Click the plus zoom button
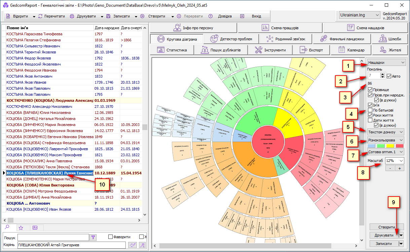410x252 pixels. [x=400, y=168]
